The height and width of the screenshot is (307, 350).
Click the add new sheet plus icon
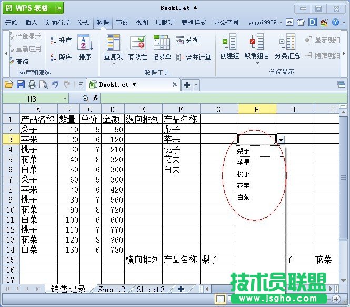click(181, 289)
